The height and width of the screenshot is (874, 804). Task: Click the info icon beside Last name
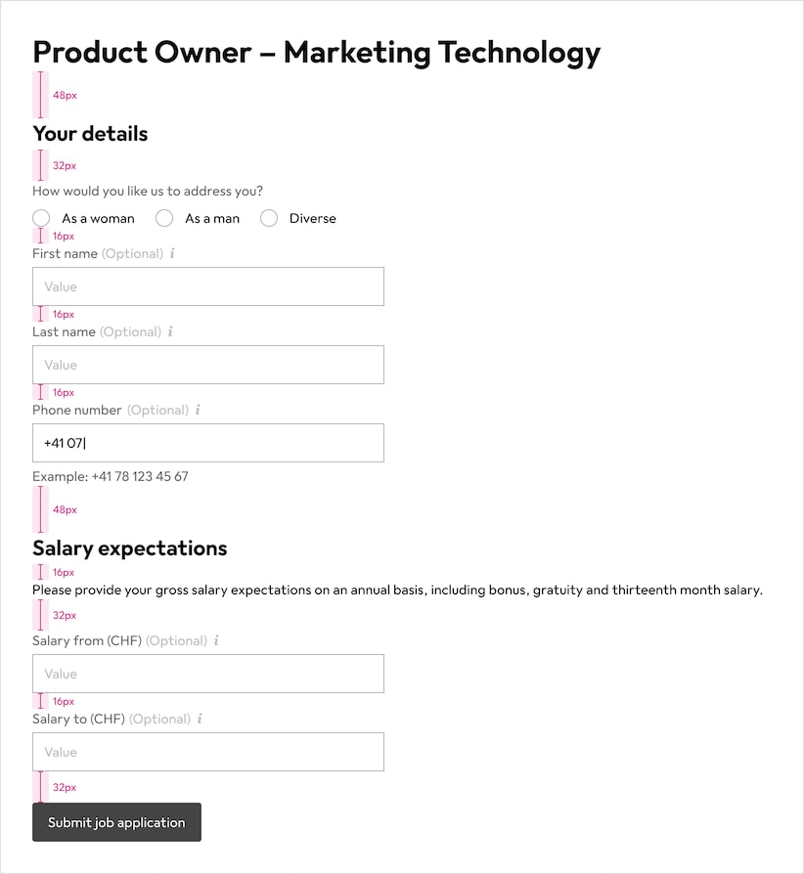pyautogui.click(x=170, y=331)
